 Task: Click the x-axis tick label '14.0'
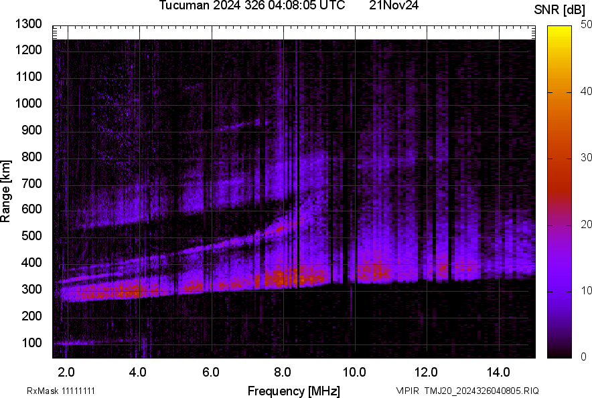click(499, 372)
